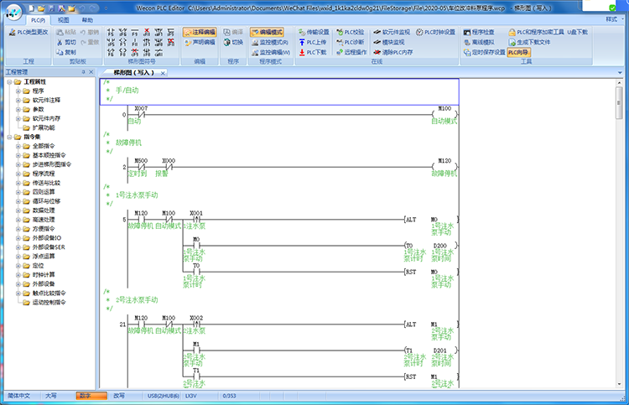Open document tab list dropdown arrow at right
Screen dimensions: 629x405
point(620,73)
